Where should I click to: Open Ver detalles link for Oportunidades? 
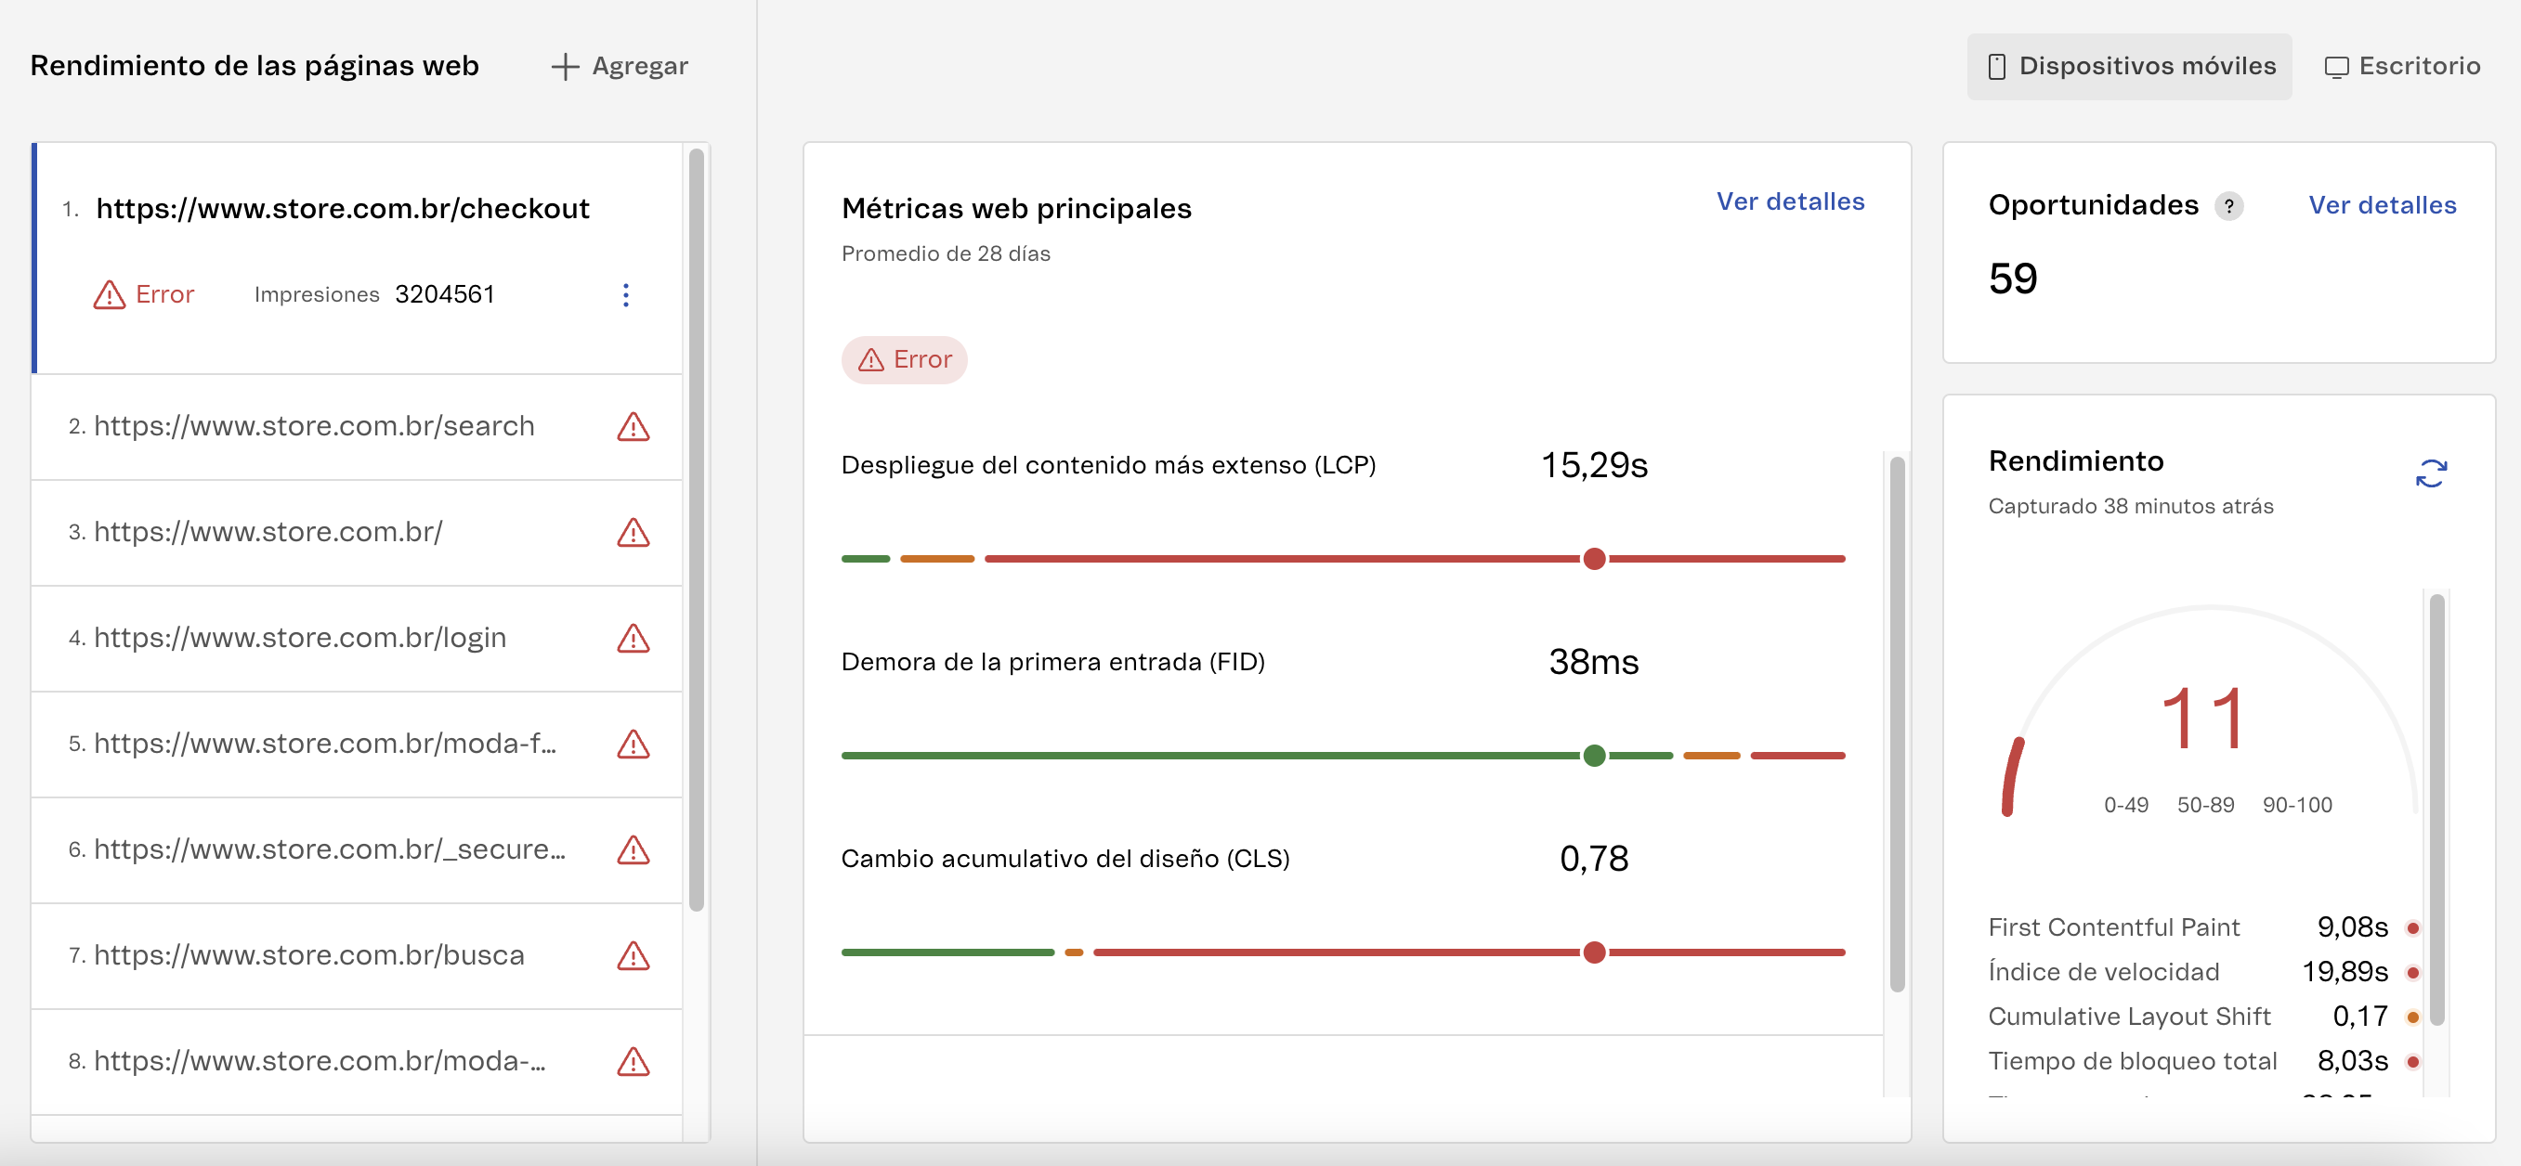coord(2381,205)
